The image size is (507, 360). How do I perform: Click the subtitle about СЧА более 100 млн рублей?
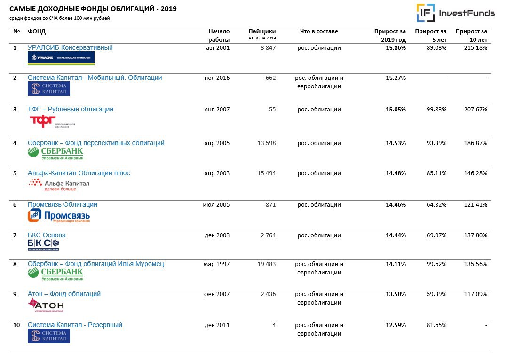coord(59,18)
